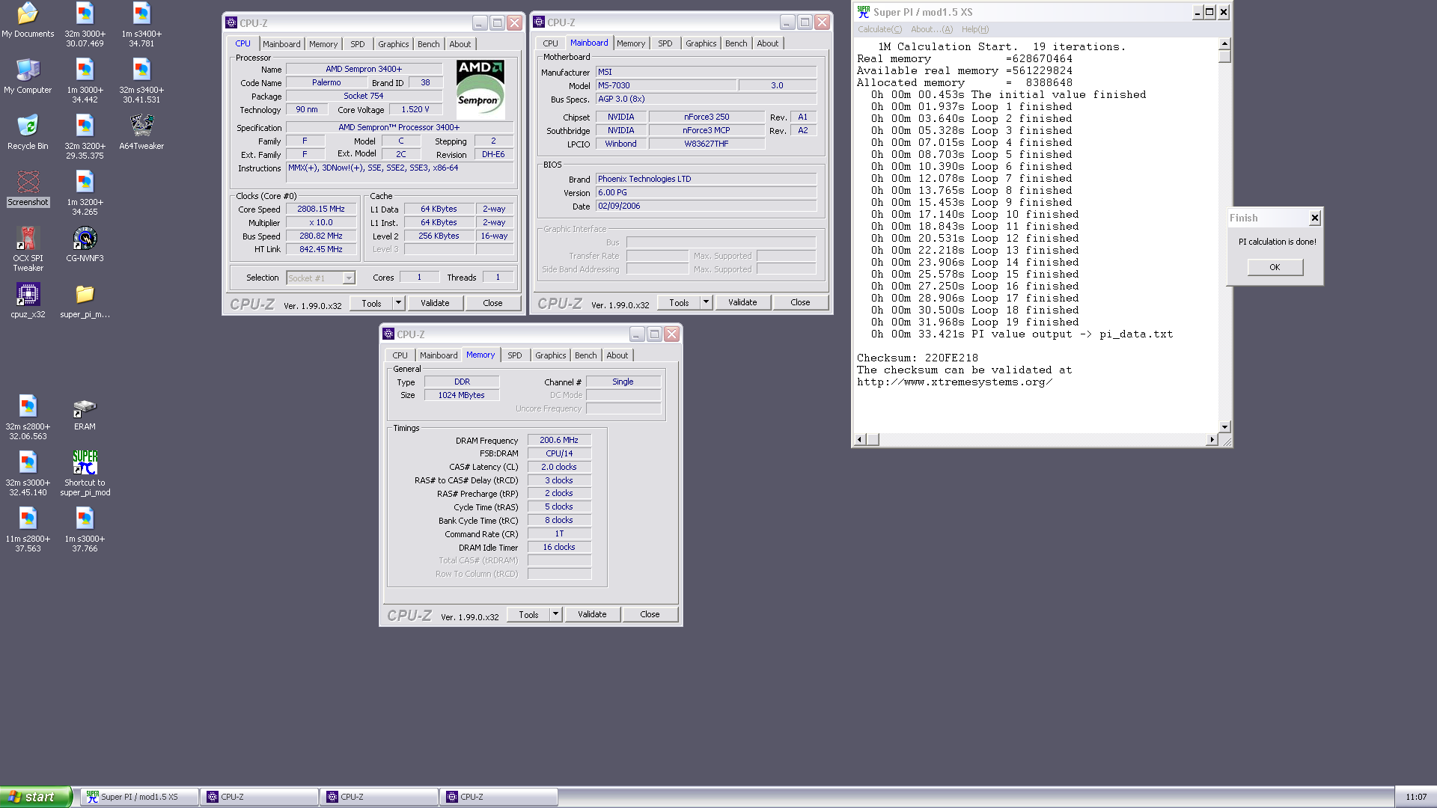Image resolution: width=1437 pixels, height=808 pixels.
Task: Click the DRAM Frequency 200.6 MHz value
Action: (x=559, y=441)
